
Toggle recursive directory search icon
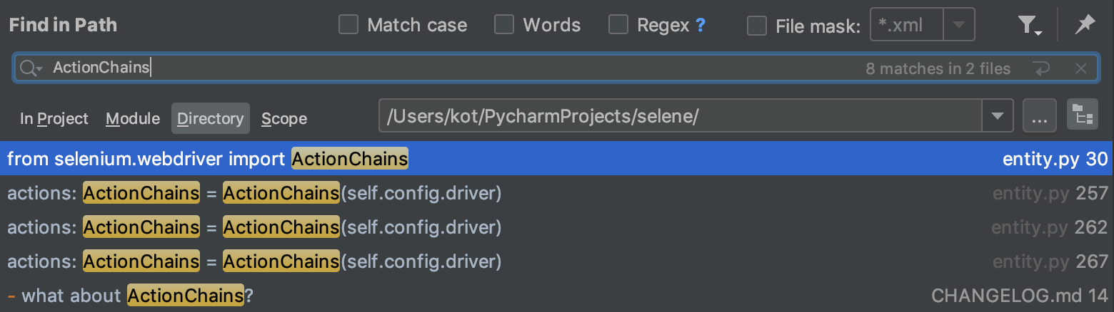pos(1083,115)
